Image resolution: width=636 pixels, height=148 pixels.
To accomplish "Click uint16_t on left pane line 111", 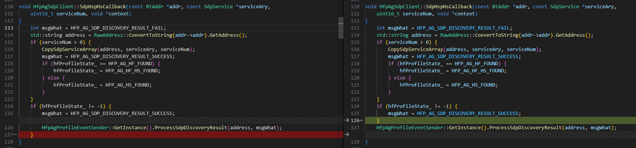I will point(42,14).
